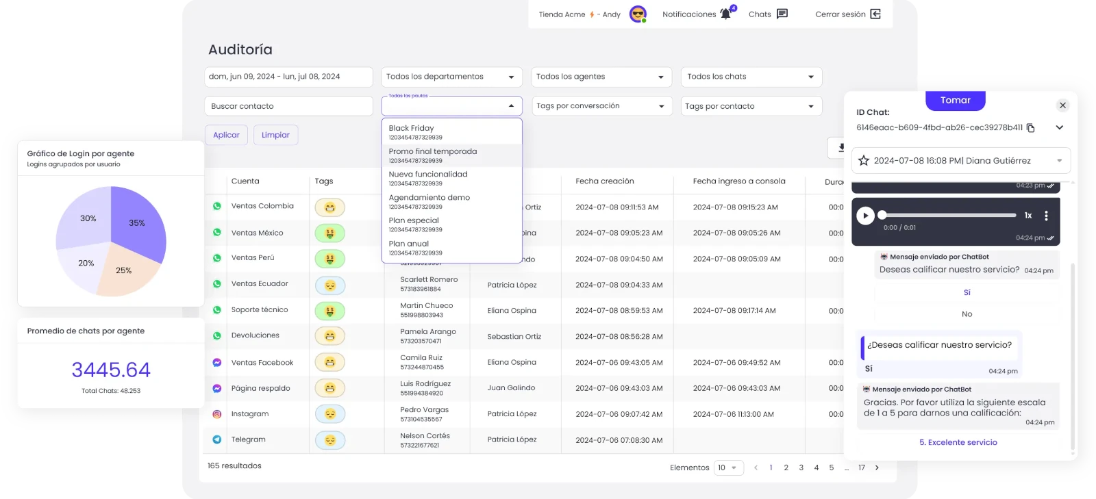Open the Notificaciones bell icon
The height and width of the screenshot is (499, 1096).
click(725, 14)
